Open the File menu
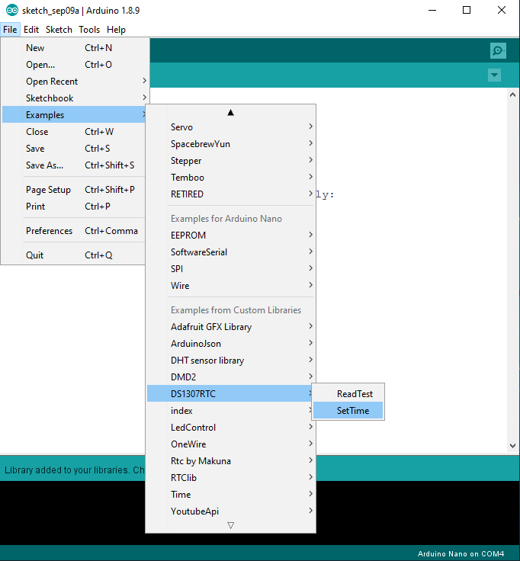Image resolution: width=520 pixels, height=561 pixels. click(x=10, y=30)
